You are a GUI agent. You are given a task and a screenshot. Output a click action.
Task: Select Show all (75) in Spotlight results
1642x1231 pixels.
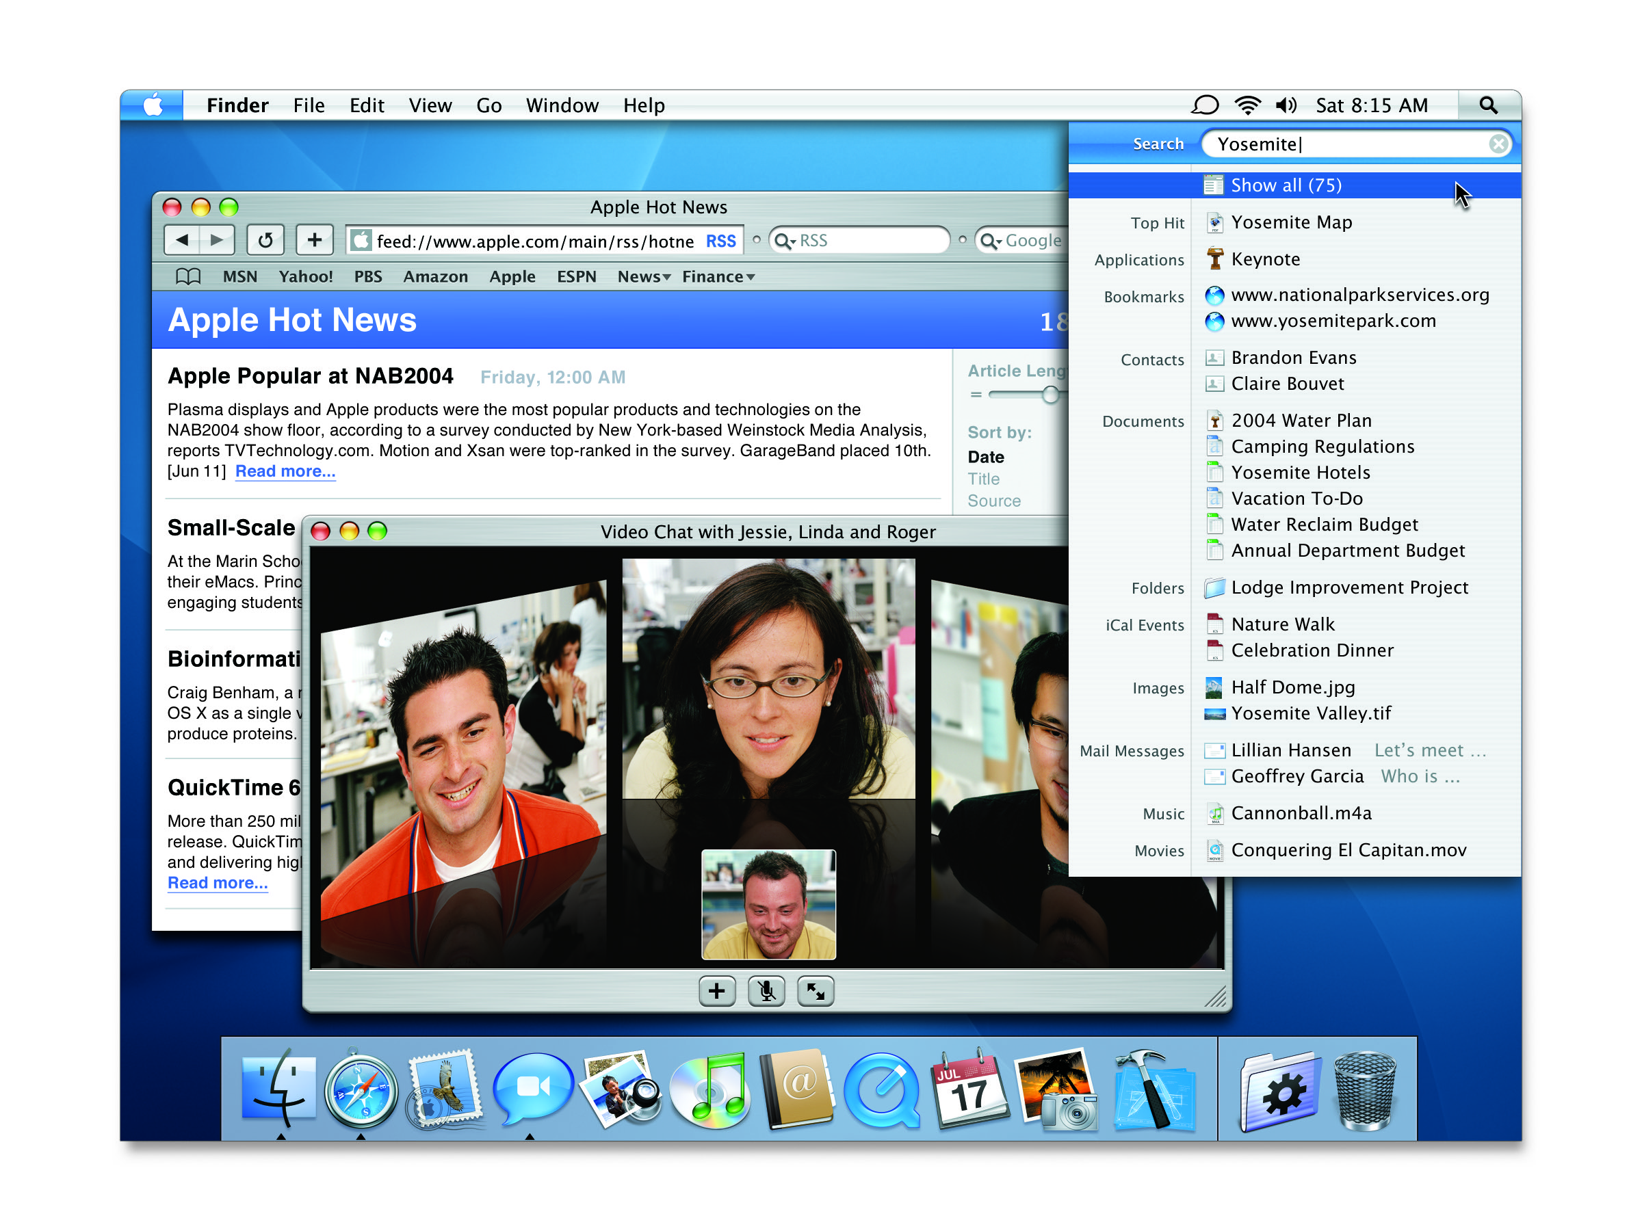pos(1294,185)
